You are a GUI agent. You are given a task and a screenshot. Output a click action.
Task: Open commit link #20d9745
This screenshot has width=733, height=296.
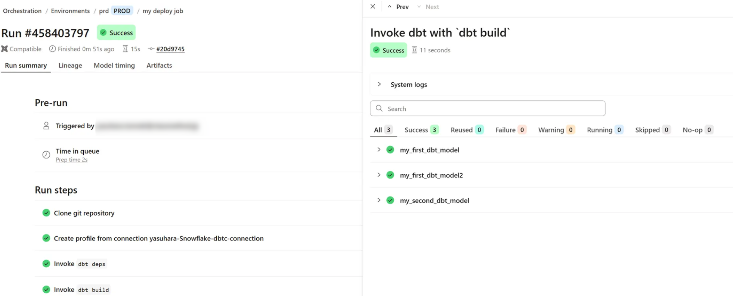point(170,49)
